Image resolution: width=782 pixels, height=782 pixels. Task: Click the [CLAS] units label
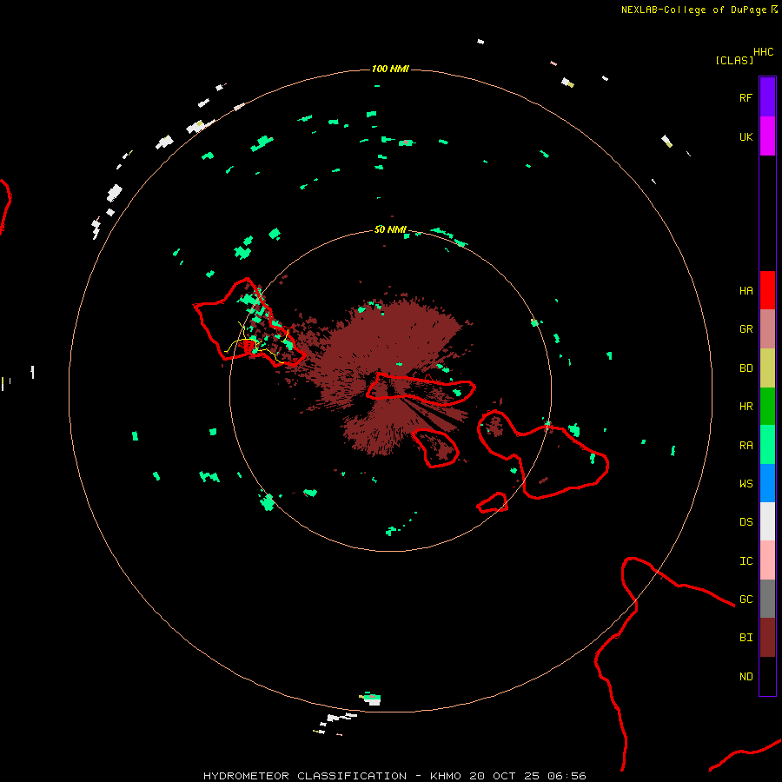pos(734,60)
